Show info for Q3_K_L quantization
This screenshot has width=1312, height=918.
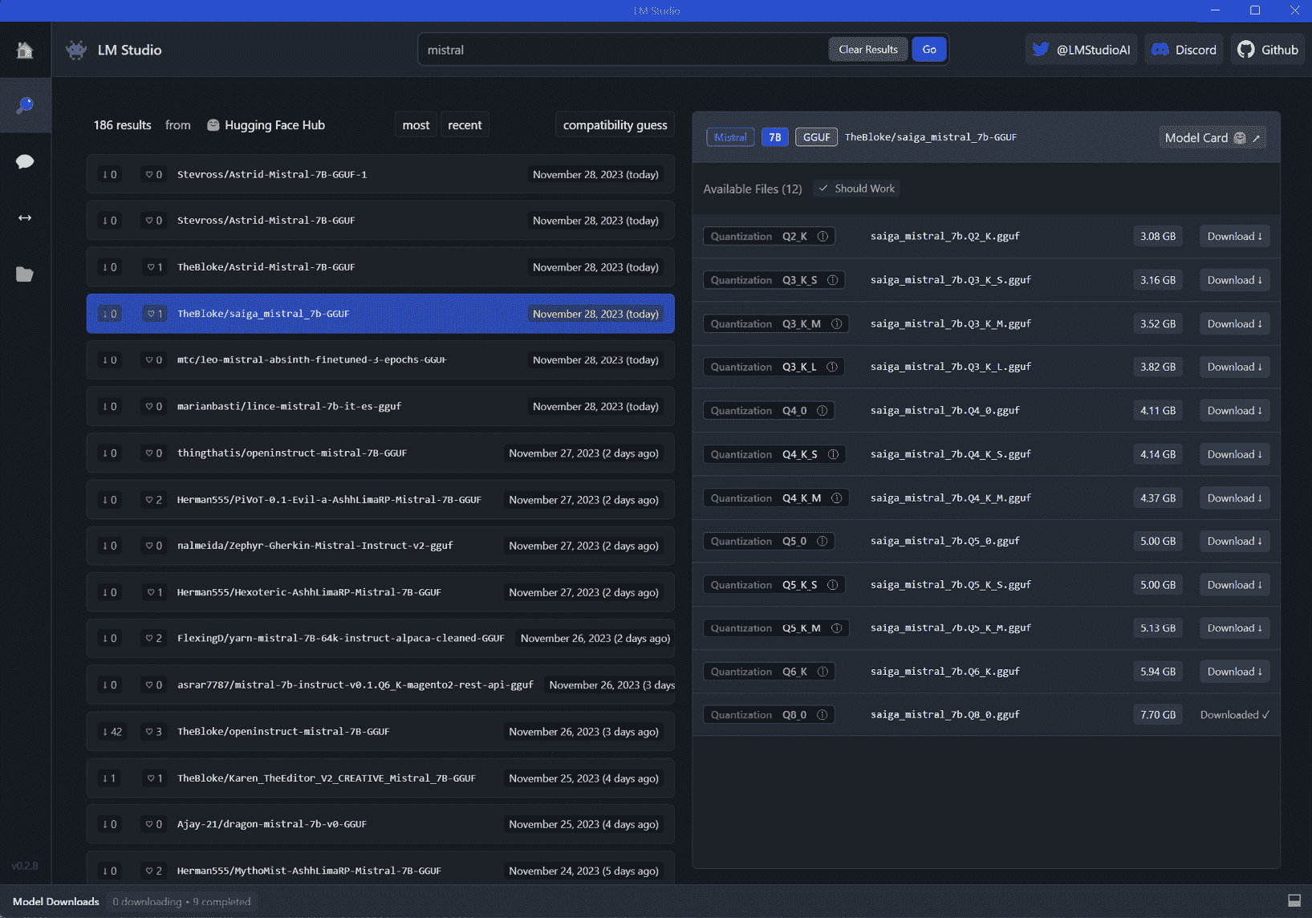[x=832, y=368]
